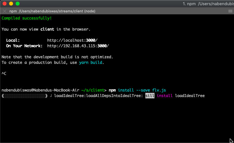The image size is (234, 143).
Task: Click the '~/s/client' path in prompt
Action: (93, 90)
